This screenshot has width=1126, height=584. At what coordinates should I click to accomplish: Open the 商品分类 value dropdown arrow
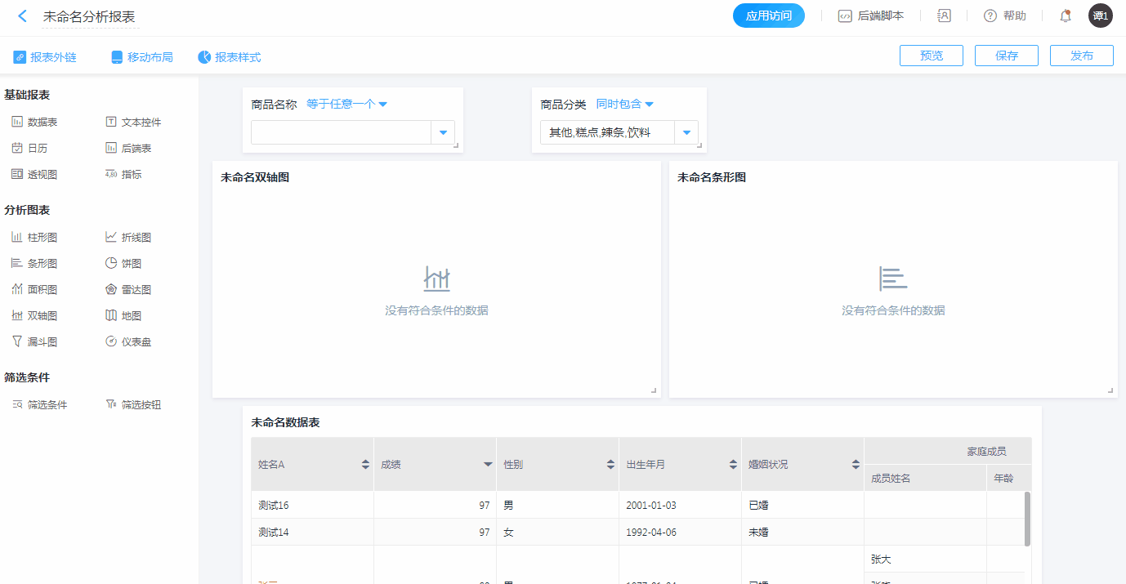pyautogui.click(x=686, y=132)
